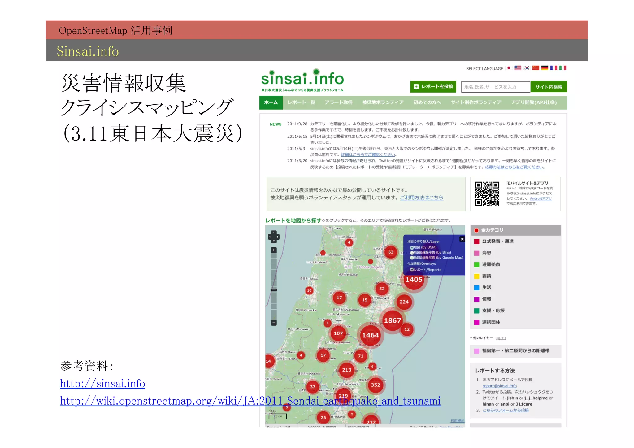Image resolution: width=634 pixels, height=448 pixels.
Task: Filter by 公式発表・通達 category
Action: [515, 241]
